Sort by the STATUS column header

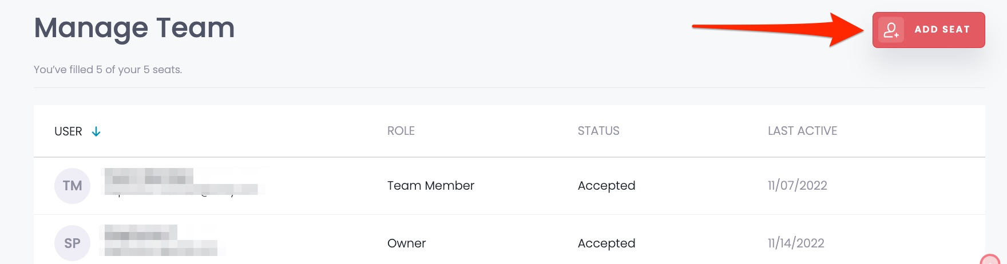coord(598,131)
